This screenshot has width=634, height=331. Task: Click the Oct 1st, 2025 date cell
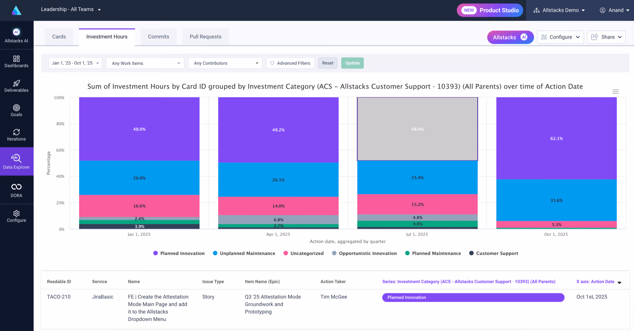[x=592, y=297]
